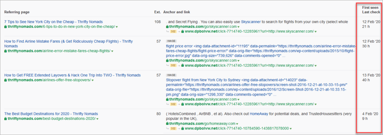Open '7 Tips to See New York City on the Cheap' page
Image resolution: width=383 pixels, height=135 pixels.
coord(53,22)
